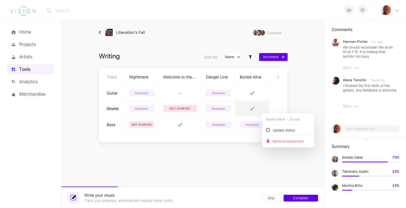Image resolution: width=406 pixels, height=208 pixels.
Task: Open settings via the gear icon
Action: (362, 10)
